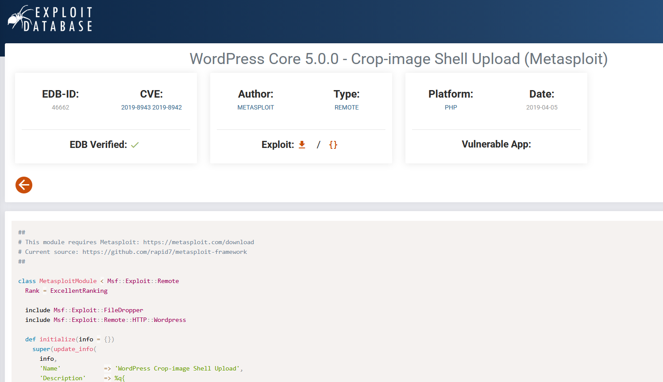Download the exploit using the download arrow icon
Image resolution: width=663 pixels, height=382 pixels.
pos(302,144)
